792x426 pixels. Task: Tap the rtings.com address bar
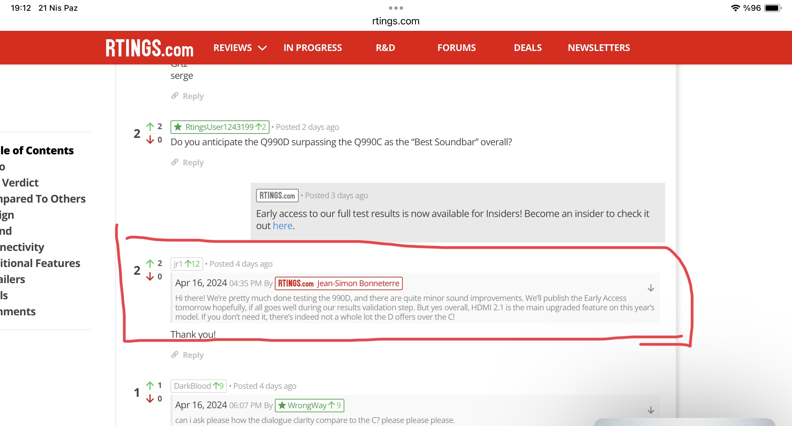point(396,21)
